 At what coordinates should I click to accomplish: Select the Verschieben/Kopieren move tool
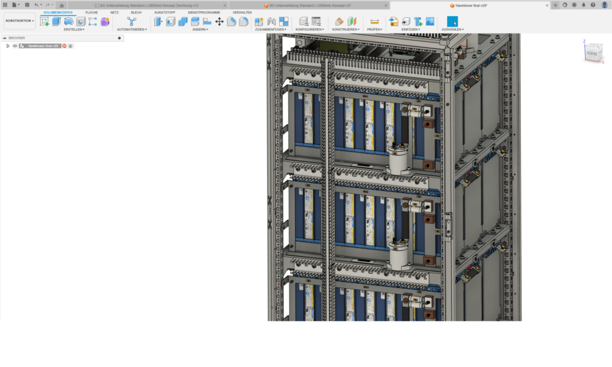click(x=219, y=21)
